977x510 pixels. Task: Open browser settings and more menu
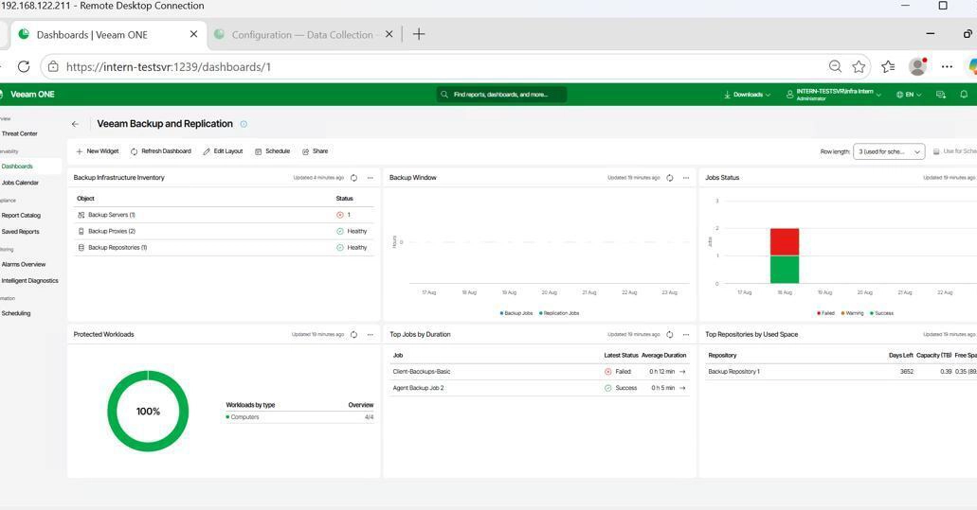click(x=947, y=66)
